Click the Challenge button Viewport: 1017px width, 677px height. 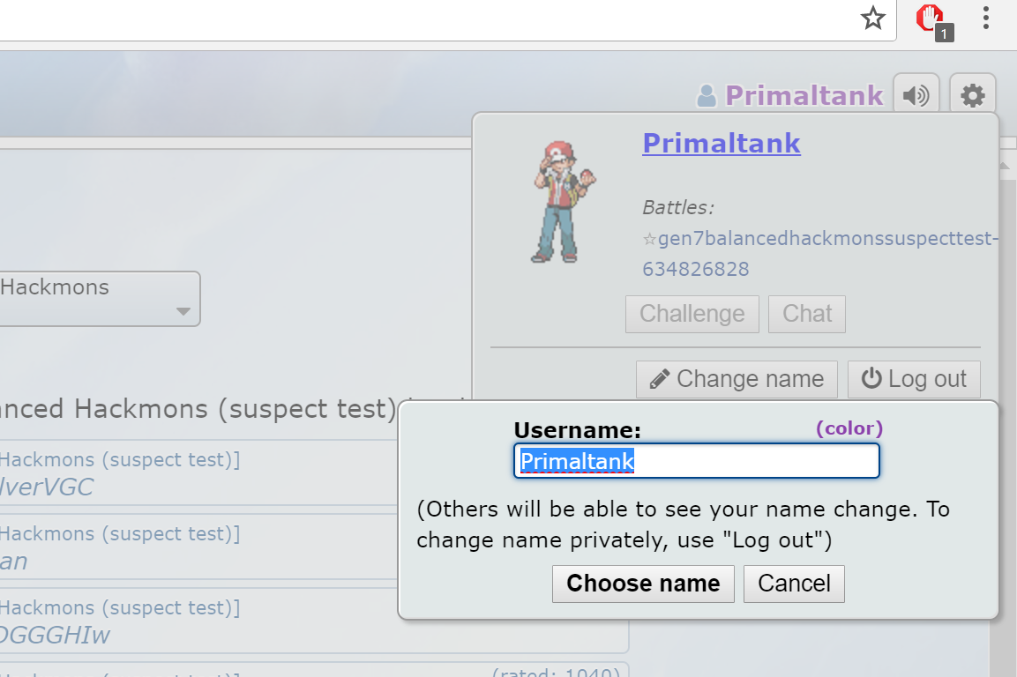pos(692,315)
